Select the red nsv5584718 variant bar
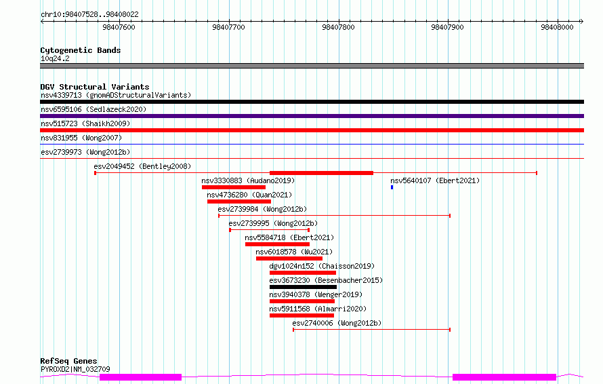This screenshot has width=603, height=384. coord(277,244)
